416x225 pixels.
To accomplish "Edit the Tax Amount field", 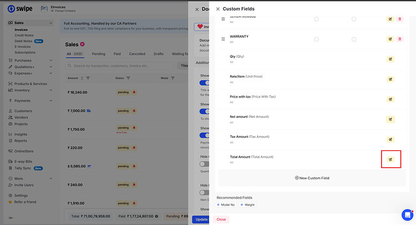I will click(390, 140).
